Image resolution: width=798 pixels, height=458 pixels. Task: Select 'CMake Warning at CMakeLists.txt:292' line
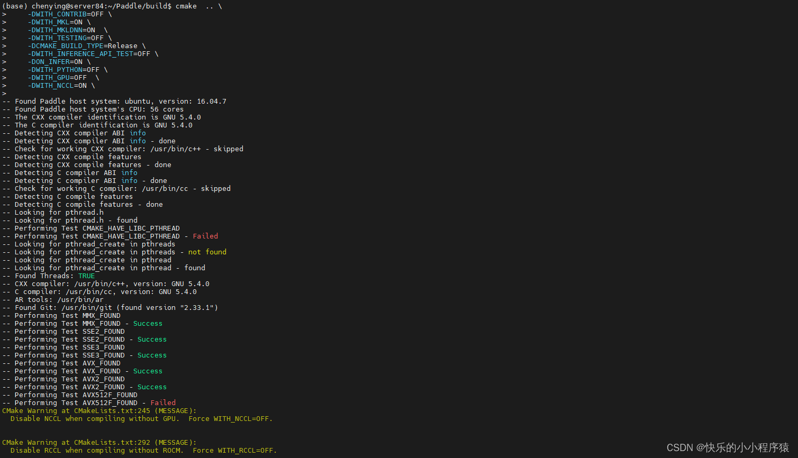pos(99,443)
